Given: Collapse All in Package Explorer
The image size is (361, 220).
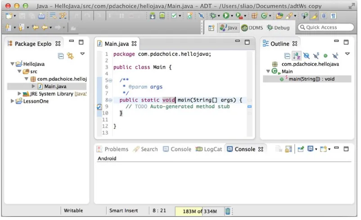Looking at the screenshot, I should 61,56.
